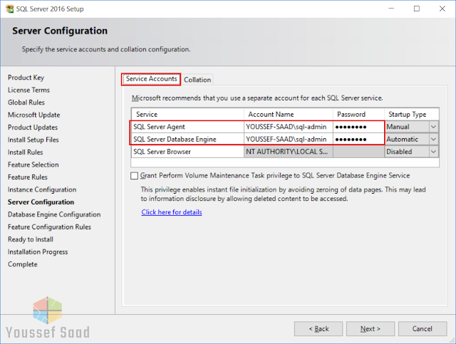Screen dimensions: 456x344
Task: Select Product Key step in sidebar
Action: [26, 78]
